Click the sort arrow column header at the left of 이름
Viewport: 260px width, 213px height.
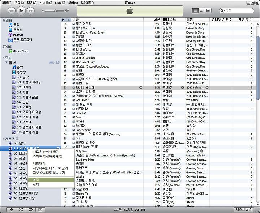(66, 19)
